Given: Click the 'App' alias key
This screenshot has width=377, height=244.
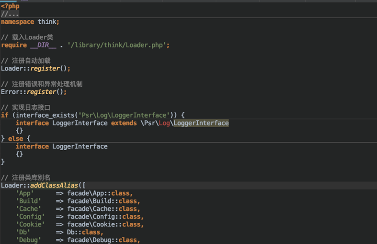Looking at the screenshot, I should click(25, 193).
